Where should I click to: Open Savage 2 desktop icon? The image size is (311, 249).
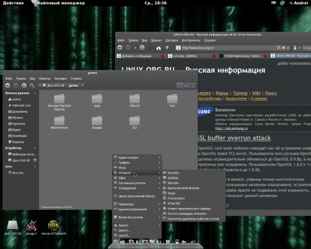pyautogui.click(x=31, y=228)
